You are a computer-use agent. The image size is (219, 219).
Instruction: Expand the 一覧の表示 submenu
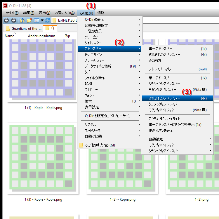[109, 31]
